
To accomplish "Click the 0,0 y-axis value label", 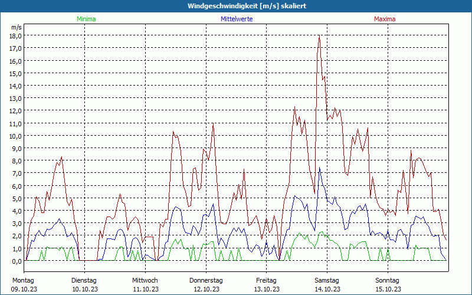I will (15, 261).
